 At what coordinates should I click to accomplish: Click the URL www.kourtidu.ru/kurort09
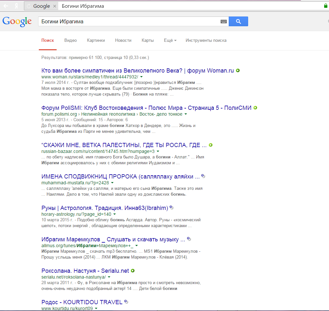[67, 308]
